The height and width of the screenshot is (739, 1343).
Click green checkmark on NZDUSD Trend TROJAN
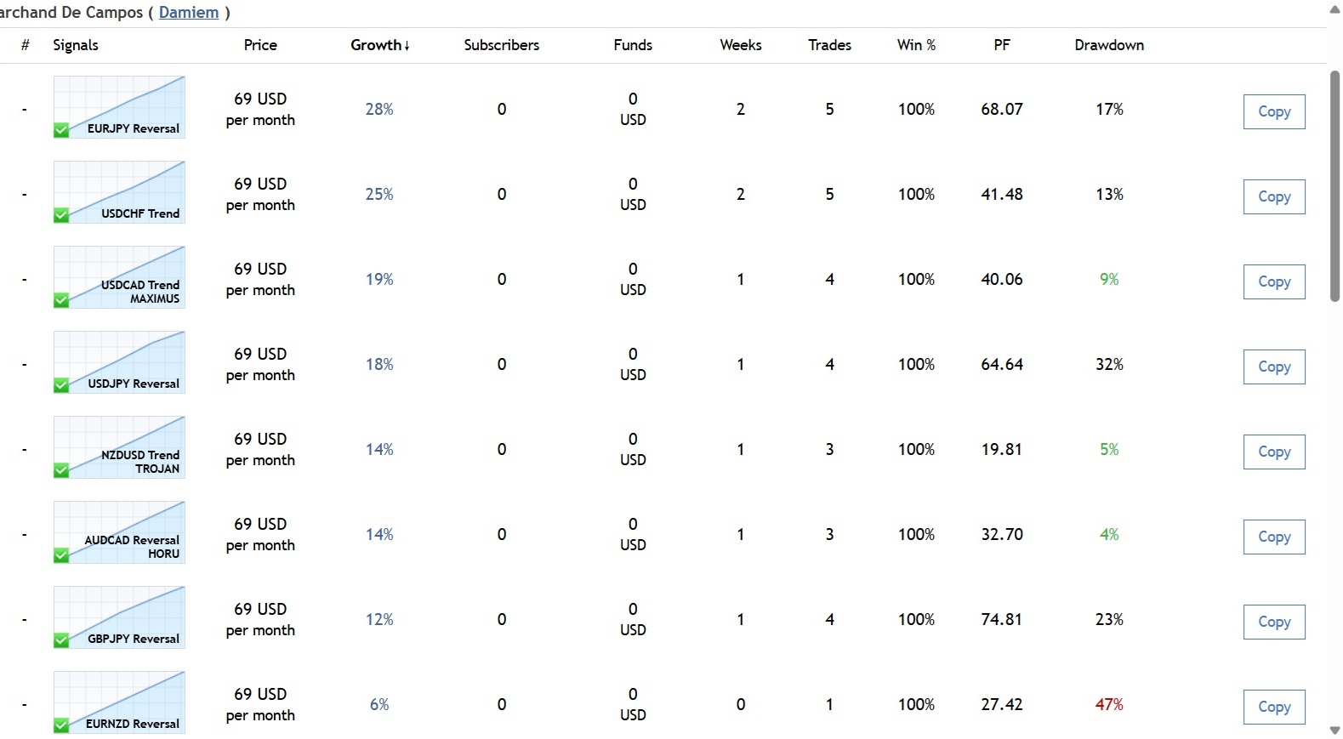[x=61, y=470]
